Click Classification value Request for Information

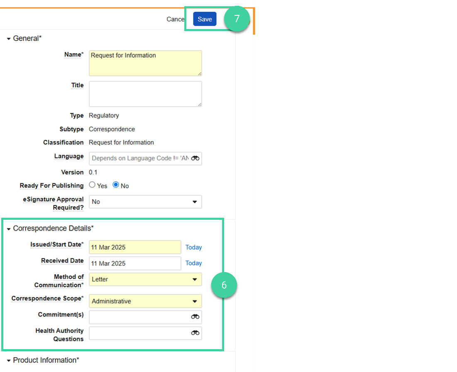click(x=121, y=142)
